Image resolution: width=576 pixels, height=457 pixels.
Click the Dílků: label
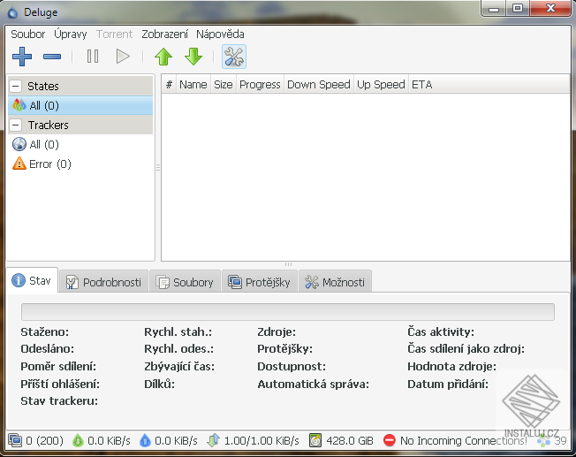[x=159, y=384]
